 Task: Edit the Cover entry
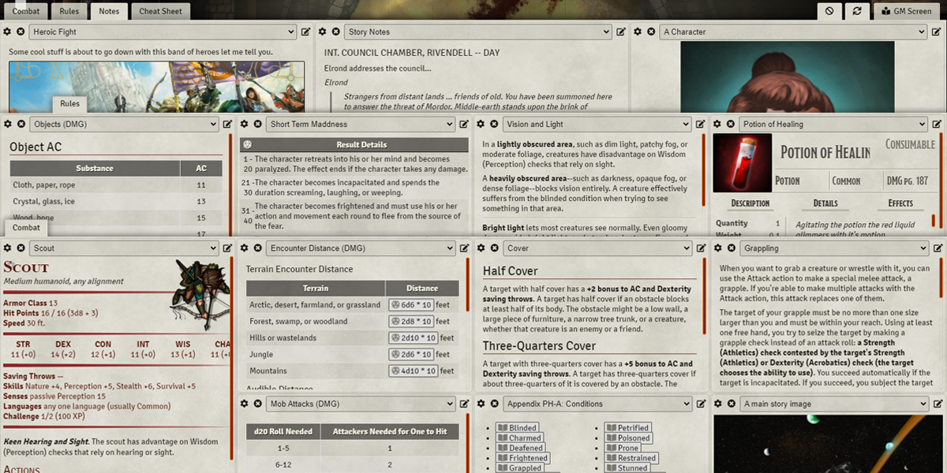point(701,248)
